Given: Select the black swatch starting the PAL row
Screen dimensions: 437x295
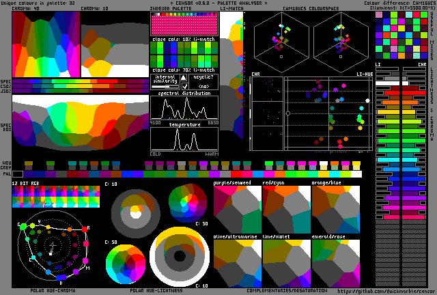Looking at the screenshot, I should click(17, 174).
